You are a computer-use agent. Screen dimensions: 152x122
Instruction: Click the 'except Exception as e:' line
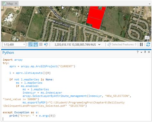coord(21,112)
